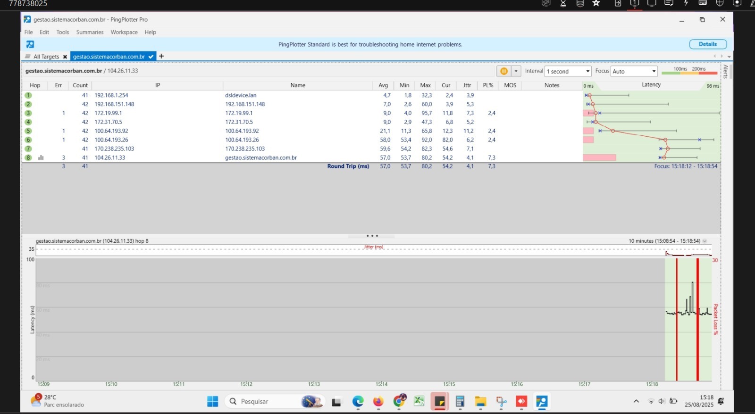Open the Focus dropdown showing Auto

[634, 71]
